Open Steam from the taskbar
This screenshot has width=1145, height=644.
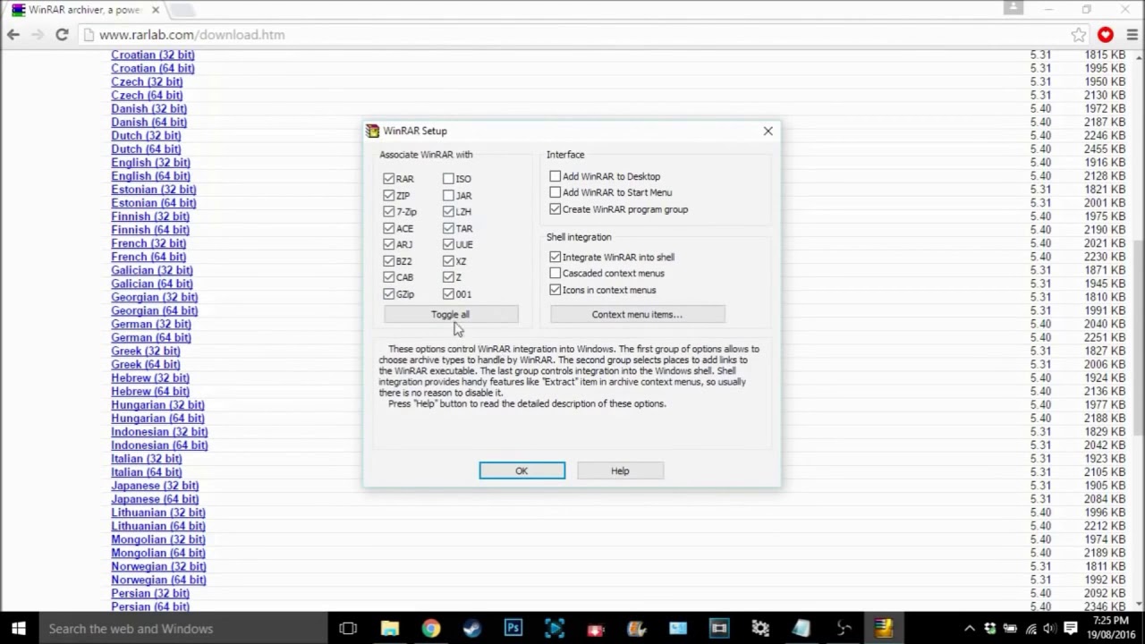coord(472,629)
